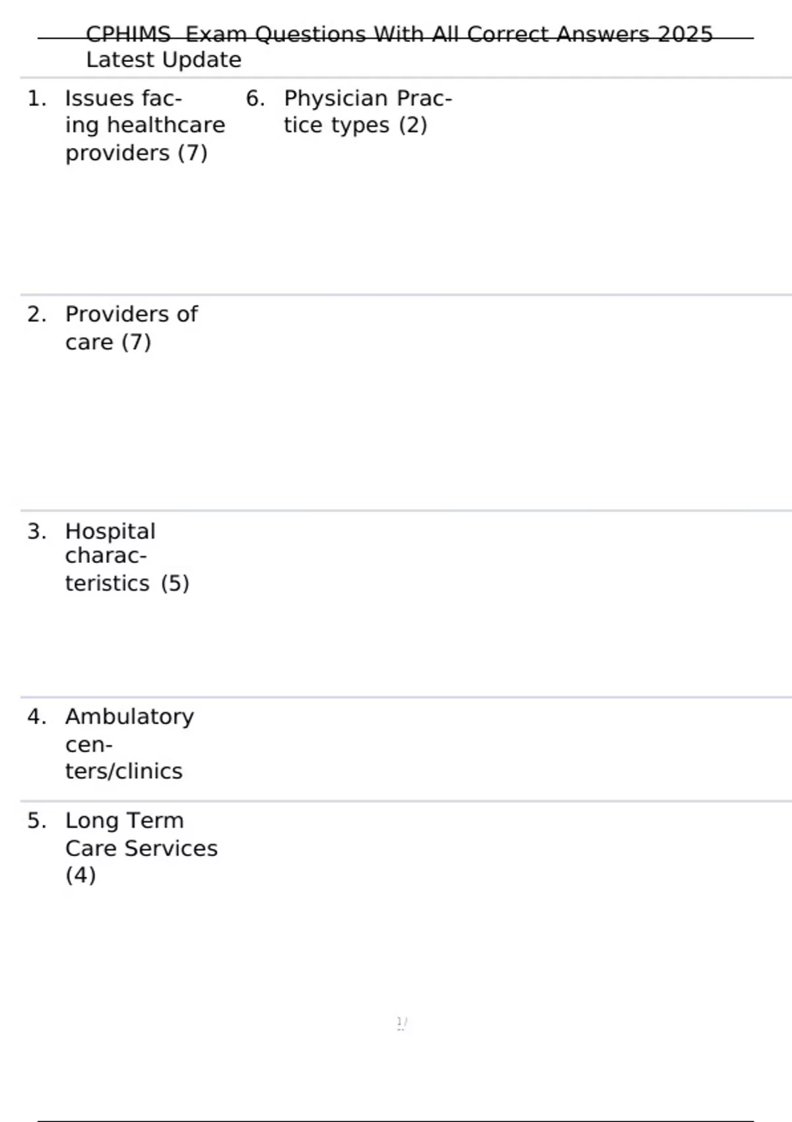Click the "Providers of care" item text
Viewport: 792px width, 1122px height.
[x=131, y=328]
